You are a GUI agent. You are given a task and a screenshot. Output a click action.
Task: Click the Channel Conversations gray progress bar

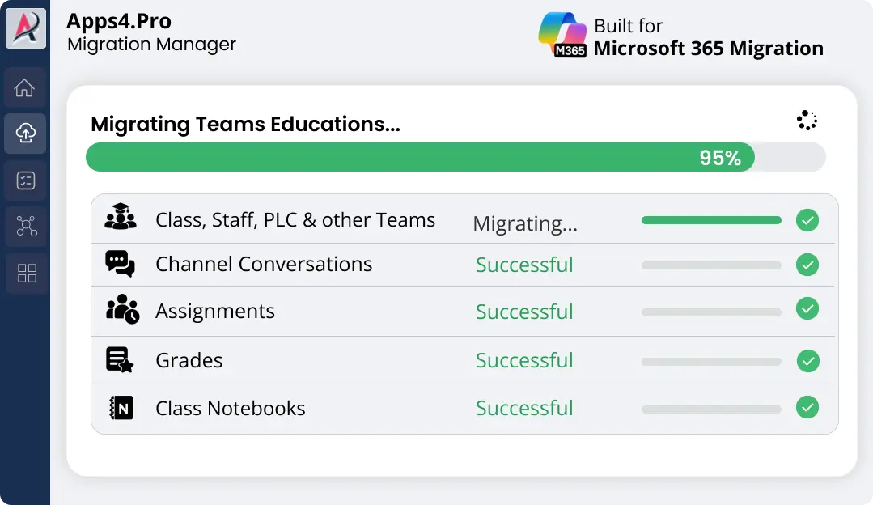click(711, 265)
